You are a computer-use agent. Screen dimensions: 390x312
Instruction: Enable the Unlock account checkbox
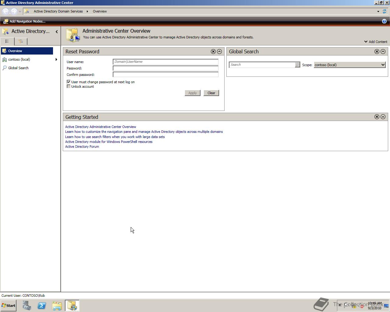pos(69,87)
